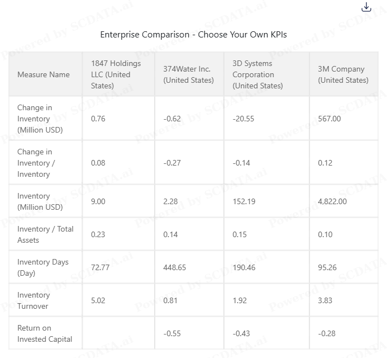
Task: Click the Enterprise Comparison chart title
Action: (193, 34)
